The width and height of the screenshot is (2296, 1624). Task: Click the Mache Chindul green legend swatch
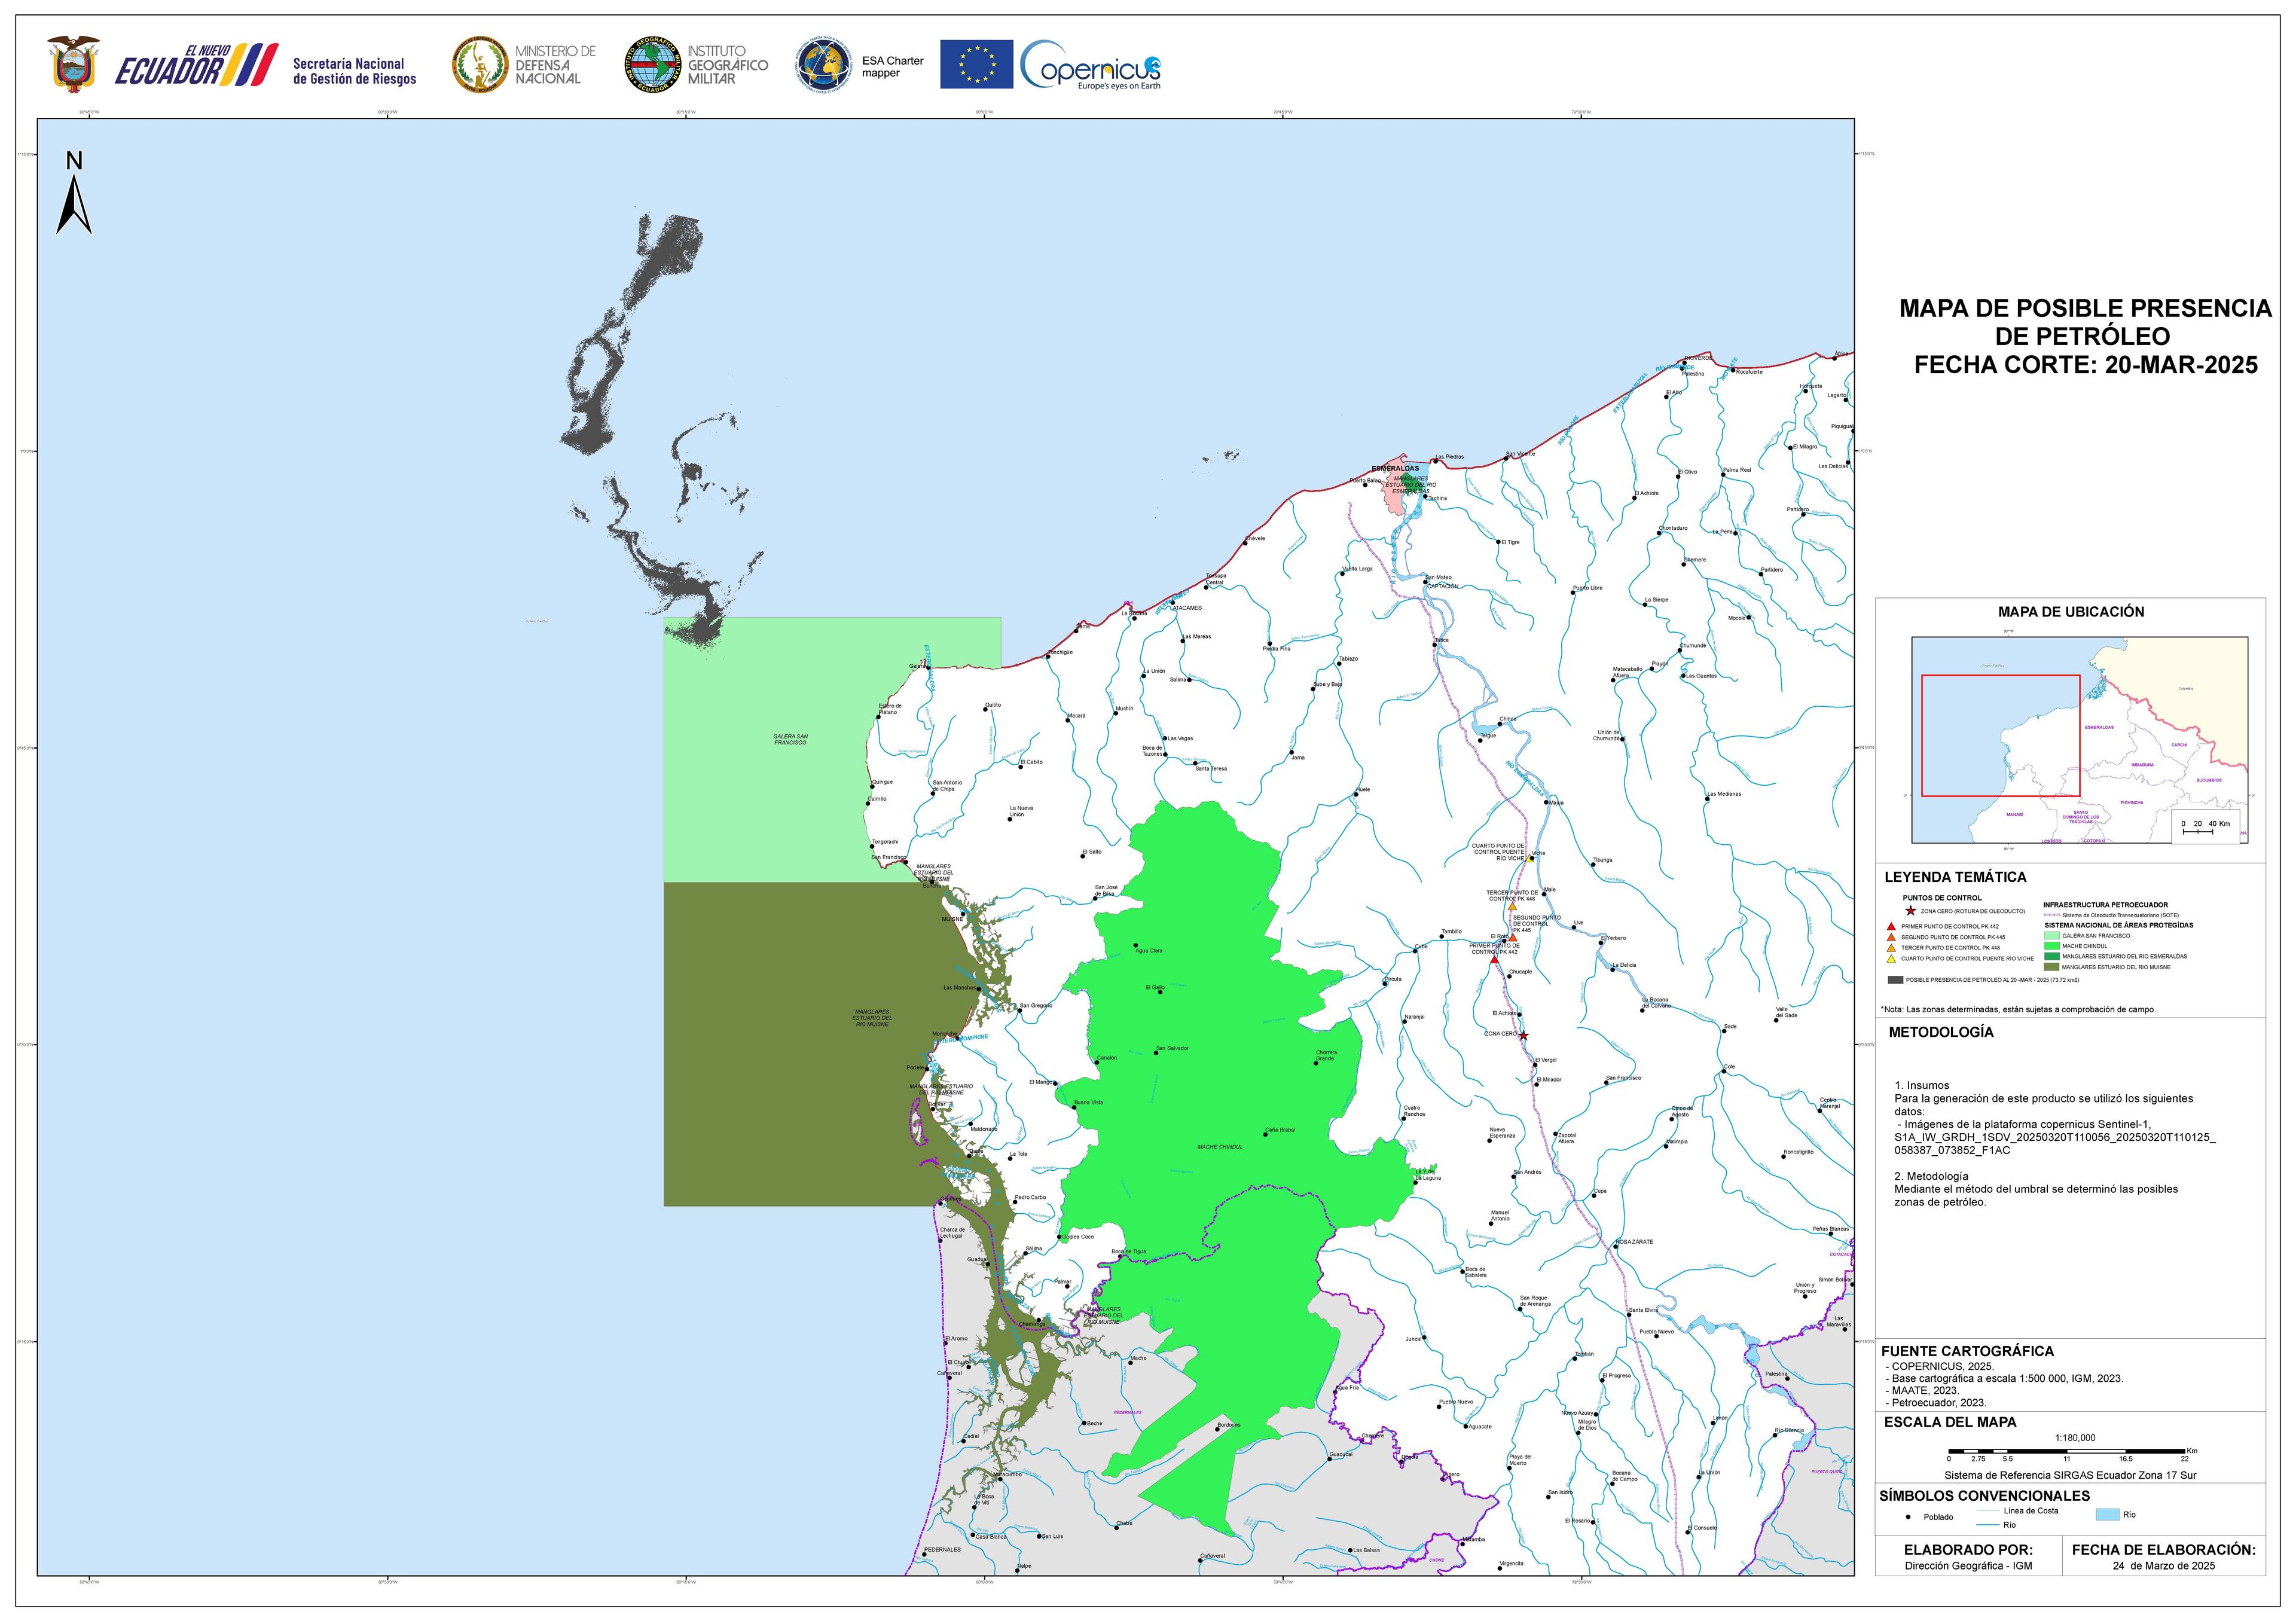(x=2052, y=946)
